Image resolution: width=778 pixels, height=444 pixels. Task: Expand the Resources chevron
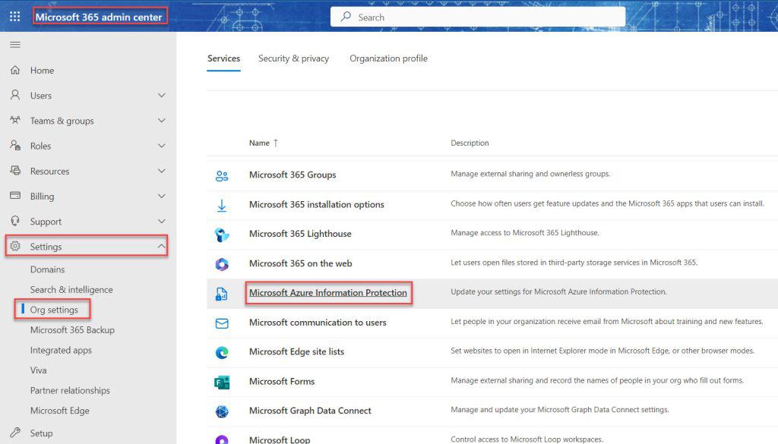coord(162,171)
